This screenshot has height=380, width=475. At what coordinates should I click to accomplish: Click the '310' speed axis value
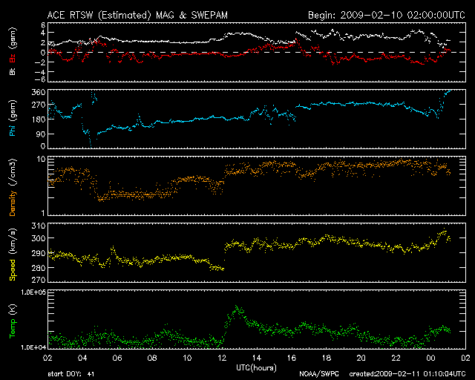39,226
